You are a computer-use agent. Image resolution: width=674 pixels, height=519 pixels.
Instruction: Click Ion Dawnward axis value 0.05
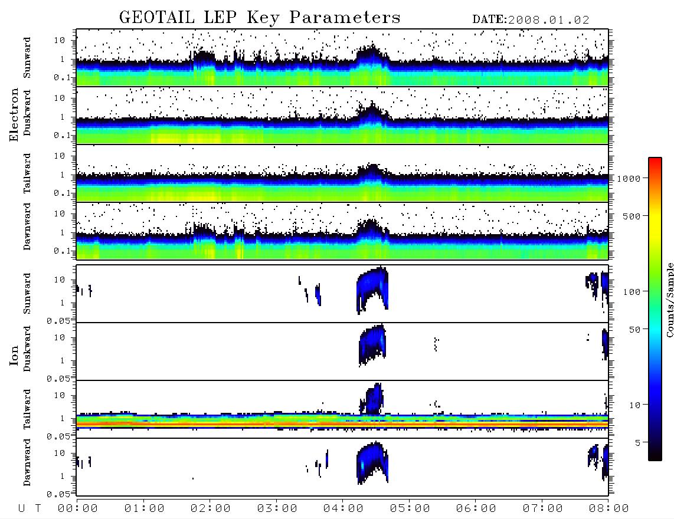[x=58, y=494]
